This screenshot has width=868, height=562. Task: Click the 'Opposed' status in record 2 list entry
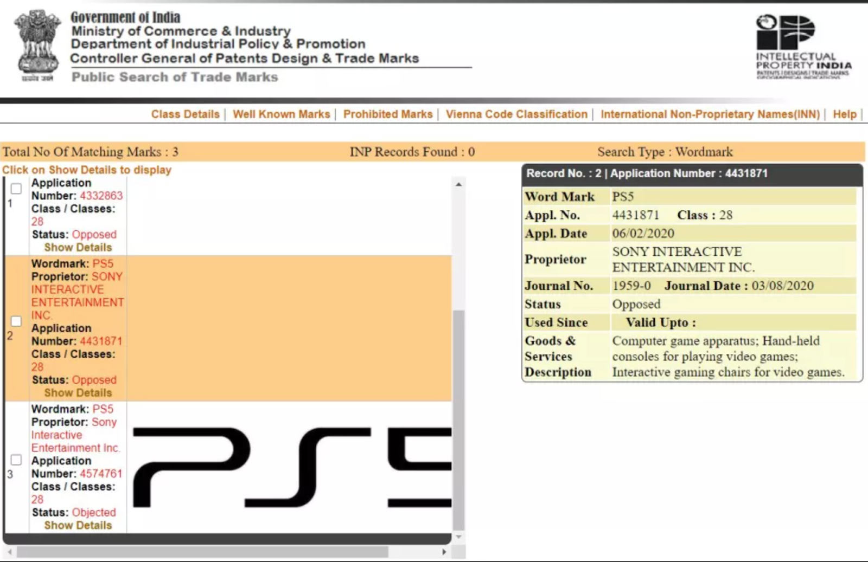[94, 380]
